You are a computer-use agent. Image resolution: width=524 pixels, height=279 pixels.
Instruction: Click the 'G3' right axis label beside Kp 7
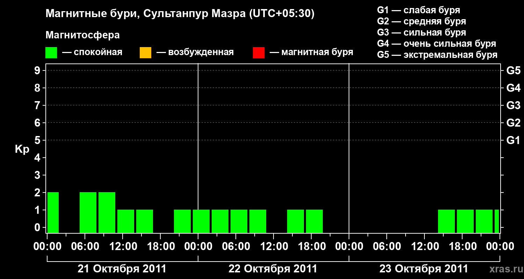tap(513, 105)
